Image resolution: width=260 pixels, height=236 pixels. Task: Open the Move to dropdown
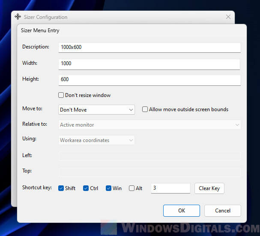tap(96, 110)
